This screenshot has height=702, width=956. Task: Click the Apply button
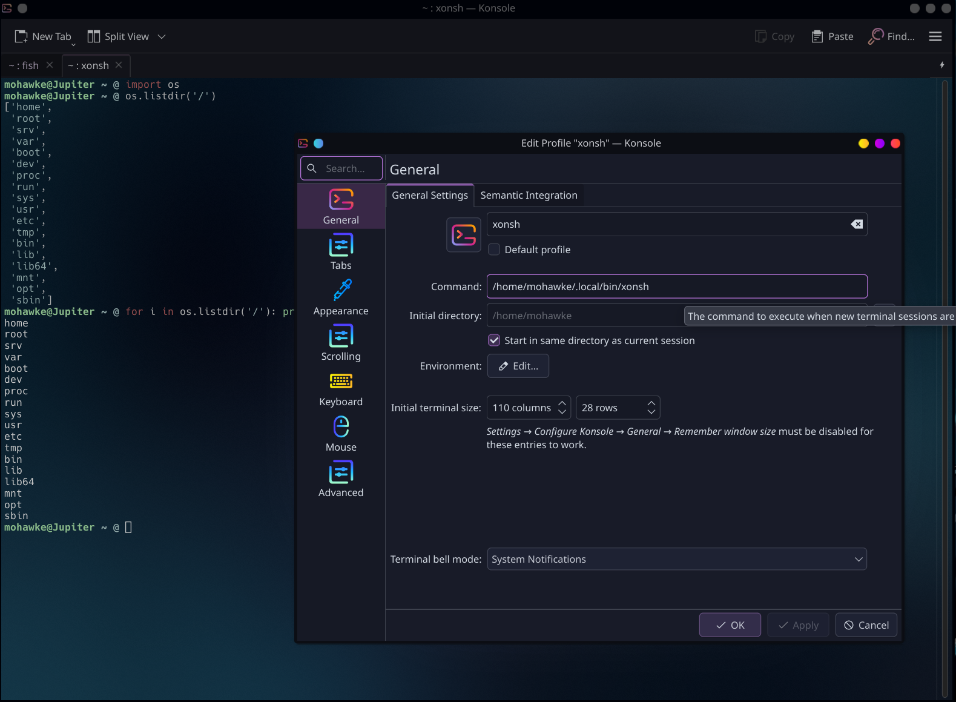pos(798,625)
